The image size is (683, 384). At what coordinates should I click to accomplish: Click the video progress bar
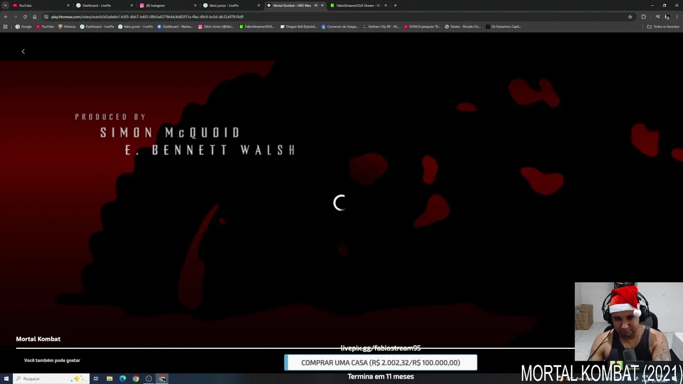(295, 348)
